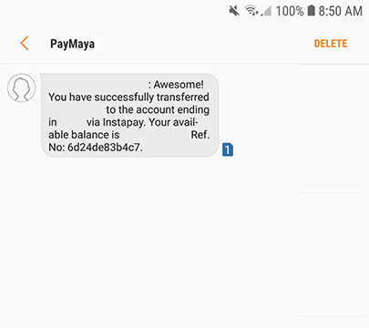Tap the DELETE button
Image resolution: width=369 pixels, height=328 pixels.
pos(331,44)
